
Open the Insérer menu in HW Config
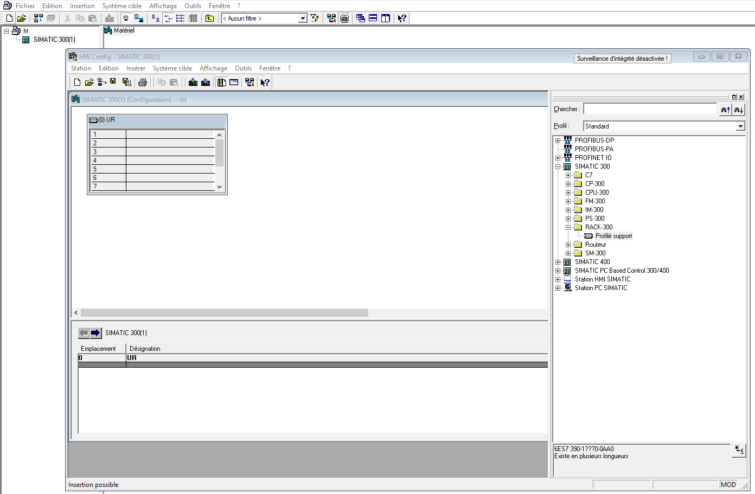136,68
